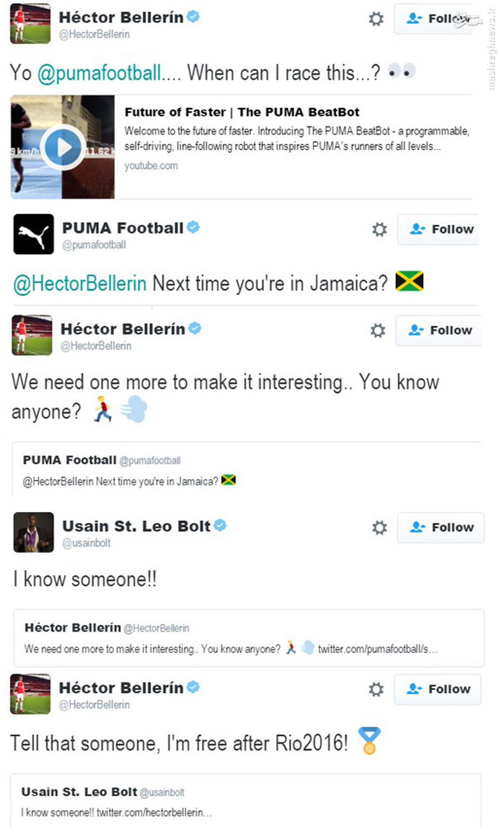This screenshot has height=839, width=500.
Task: Click the PUMA Football logo avatar
Action: point(33,234)
